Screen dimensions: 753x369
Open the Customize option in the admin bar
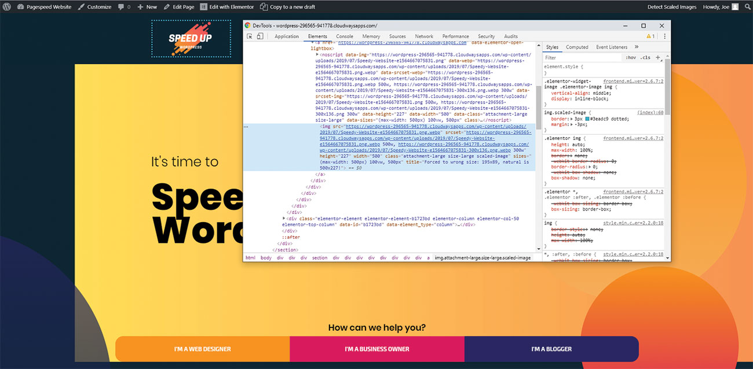pos(94,7)
